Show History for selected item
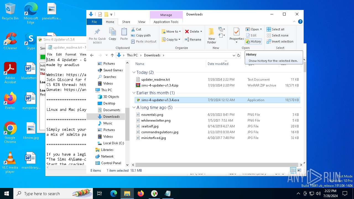The height and width of the screenshot is (199, 354). pyautogui.click(x=253, y=41)
